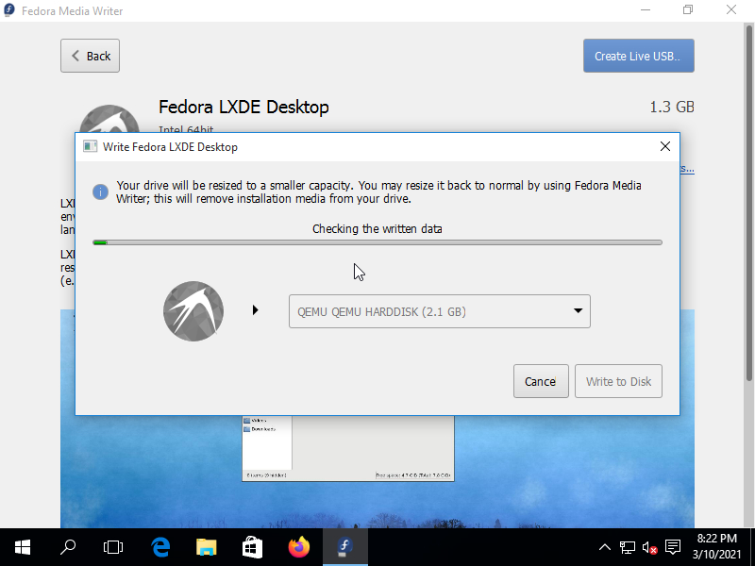Open Windows taskbar search

(68, 547)
